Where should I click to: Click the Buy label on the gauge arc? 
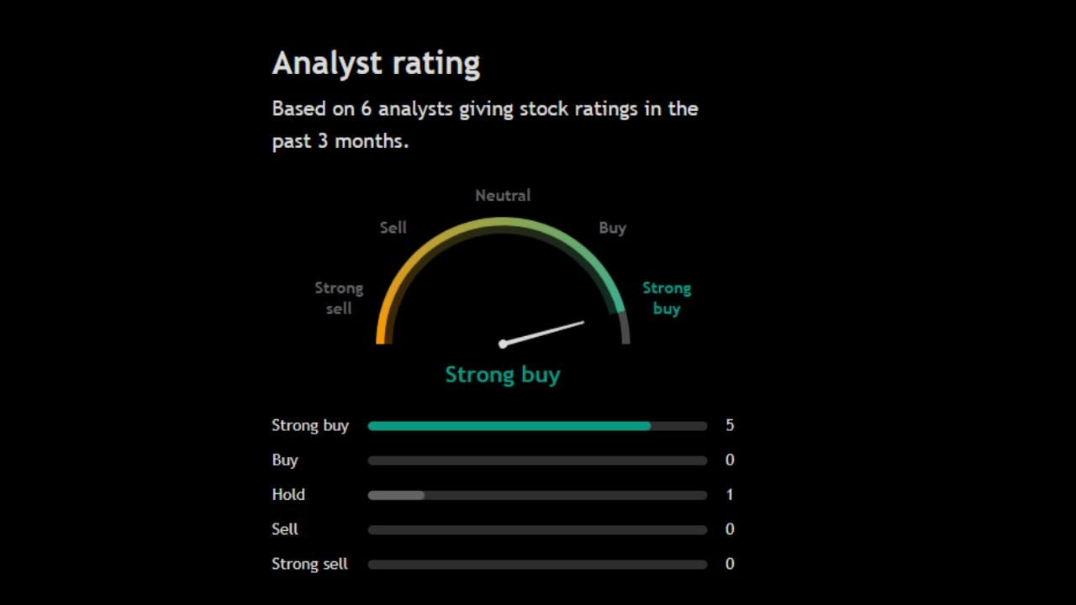tap(612, 228)
